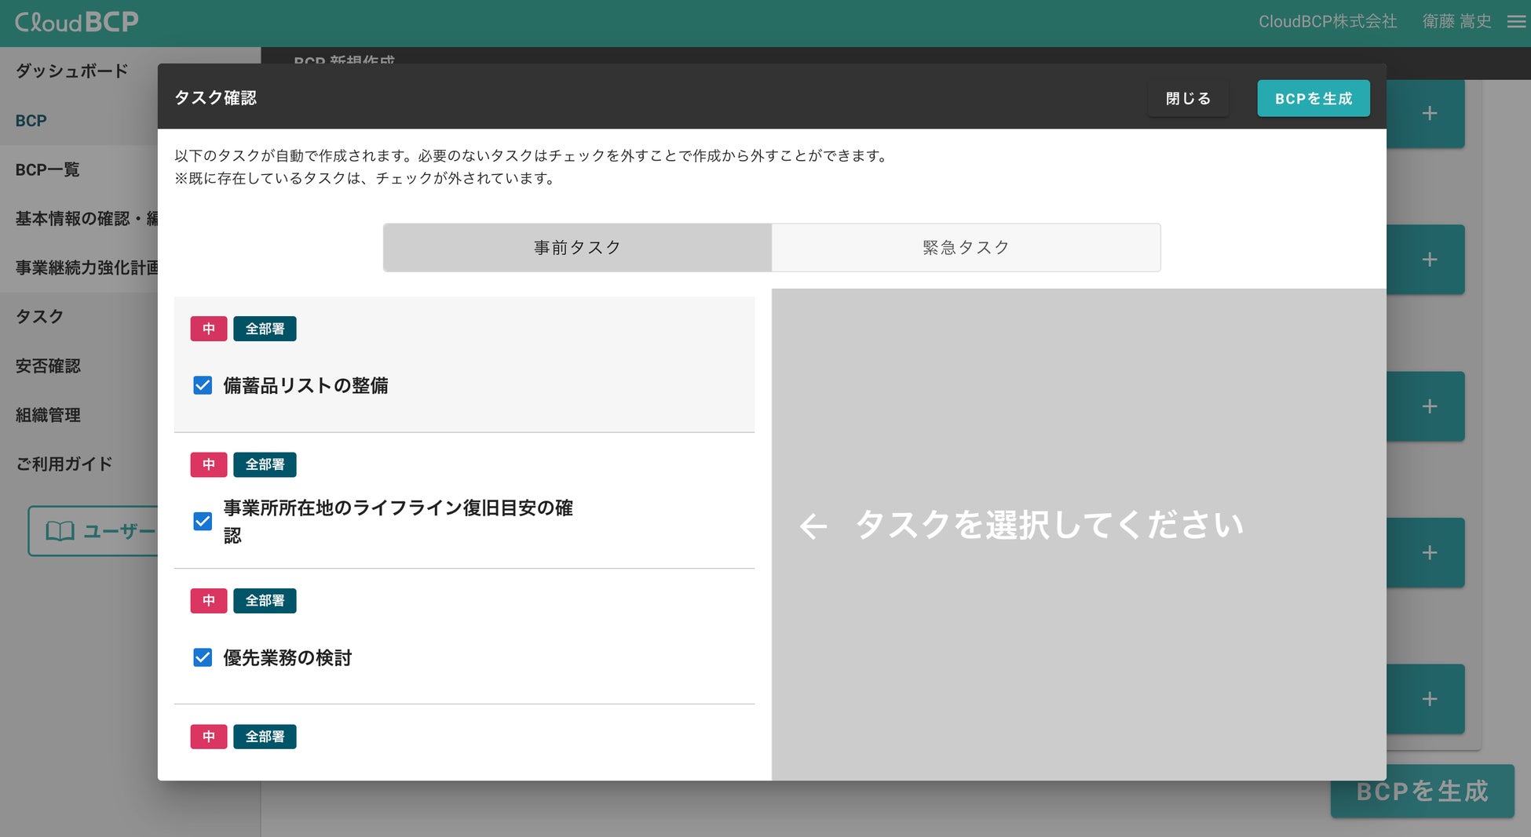This screenshot has width=1531, height=837.
Task: Click the fourth plus icon button
Action: (1429, 552)
